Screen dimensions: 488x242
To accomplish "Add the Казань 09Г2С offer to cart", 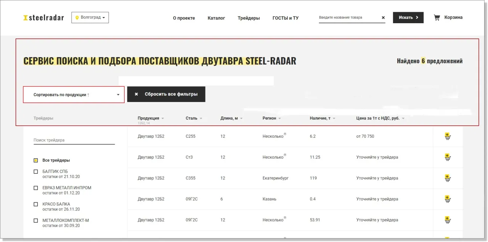I will (x=448, y=199).
